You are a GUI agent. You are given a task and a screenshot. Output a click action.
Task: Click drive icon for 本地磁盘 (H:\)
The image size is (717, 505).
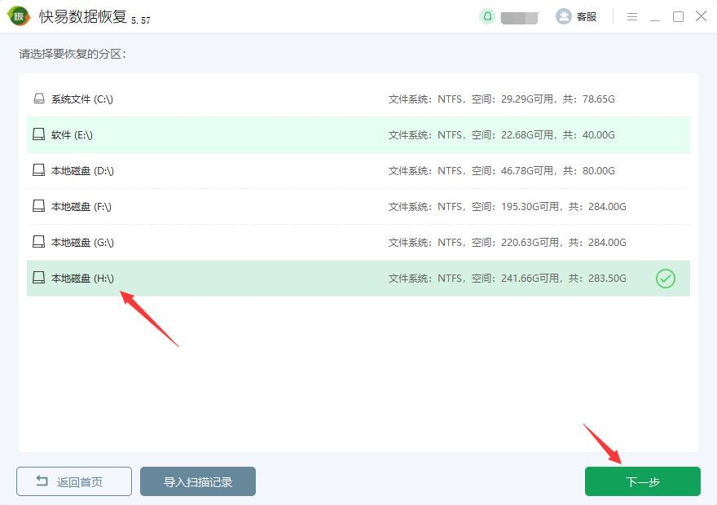pyautogui.click(x=38, y=279)
